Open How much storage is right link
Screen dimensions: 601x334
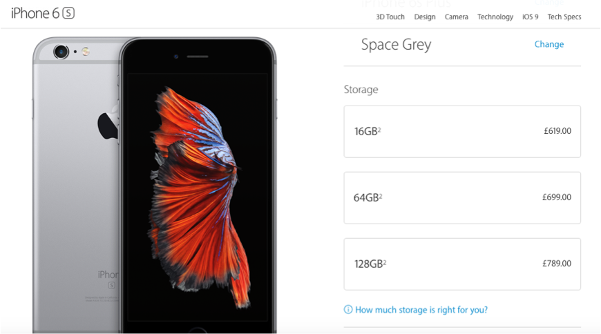point(421,309)
